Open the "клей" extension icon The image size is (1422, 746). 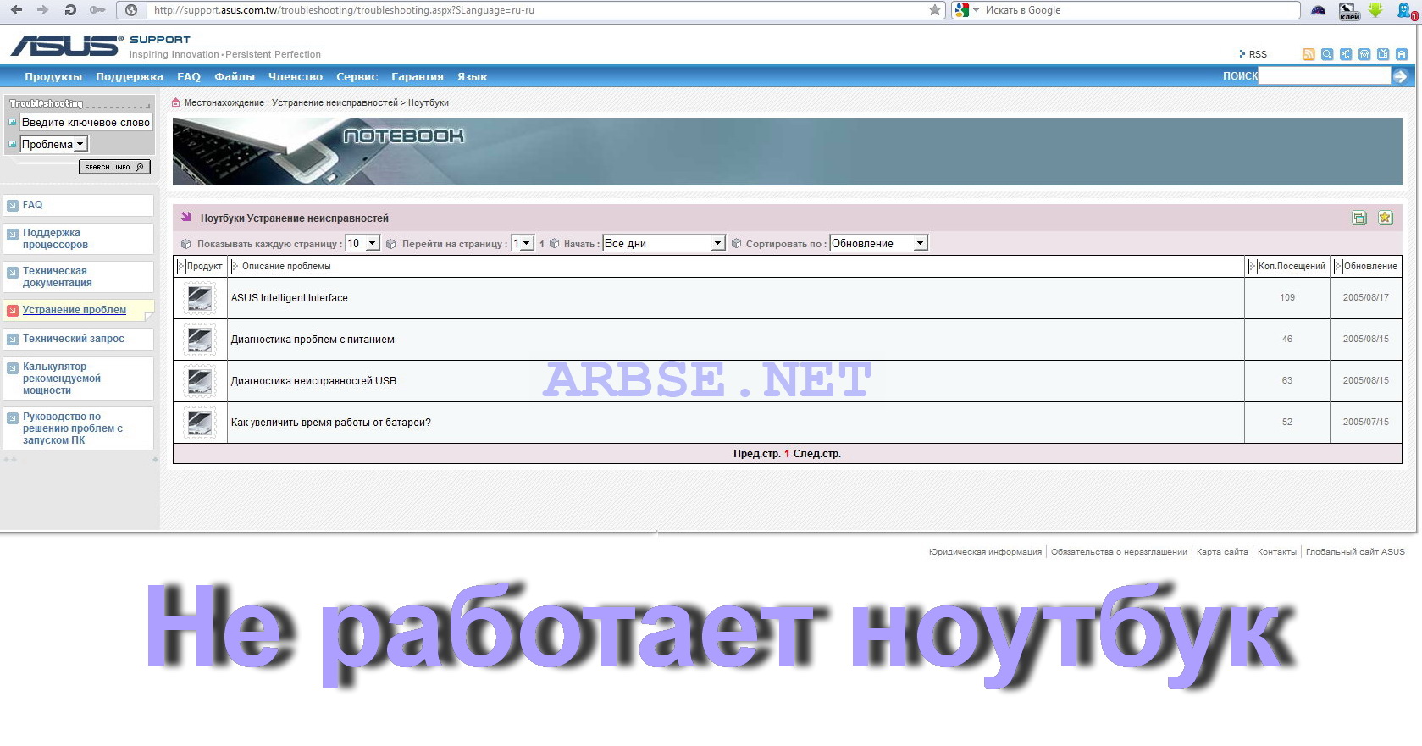coord(1349,11)
